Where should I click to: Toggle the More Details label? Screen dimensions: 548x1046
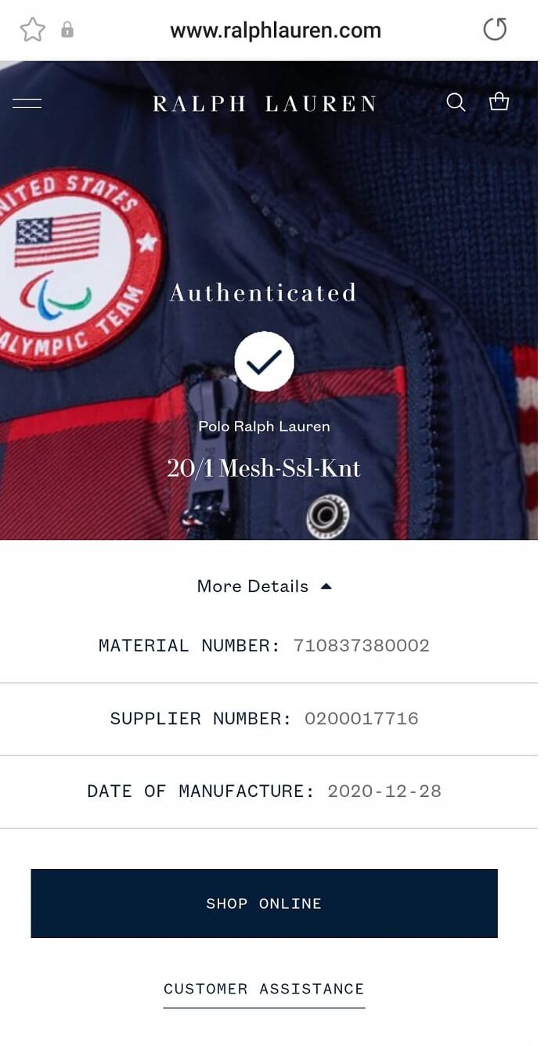253,586
